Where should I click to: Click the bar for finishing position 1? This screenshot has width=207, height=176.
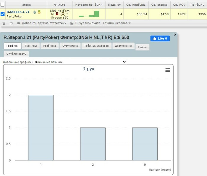pyautogui.click(x=41, y=128)
